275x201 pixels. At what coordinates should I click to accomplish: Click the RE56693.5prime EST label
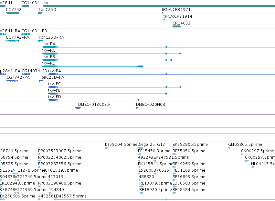click(x=189, y=177)
